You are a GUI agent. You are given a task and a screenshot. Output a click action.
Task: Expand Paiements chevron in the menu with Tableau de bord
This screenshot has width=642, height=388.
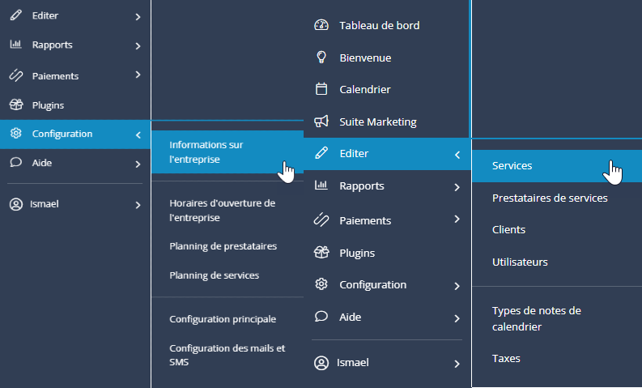pyautogui.click(x=457, y=220)
